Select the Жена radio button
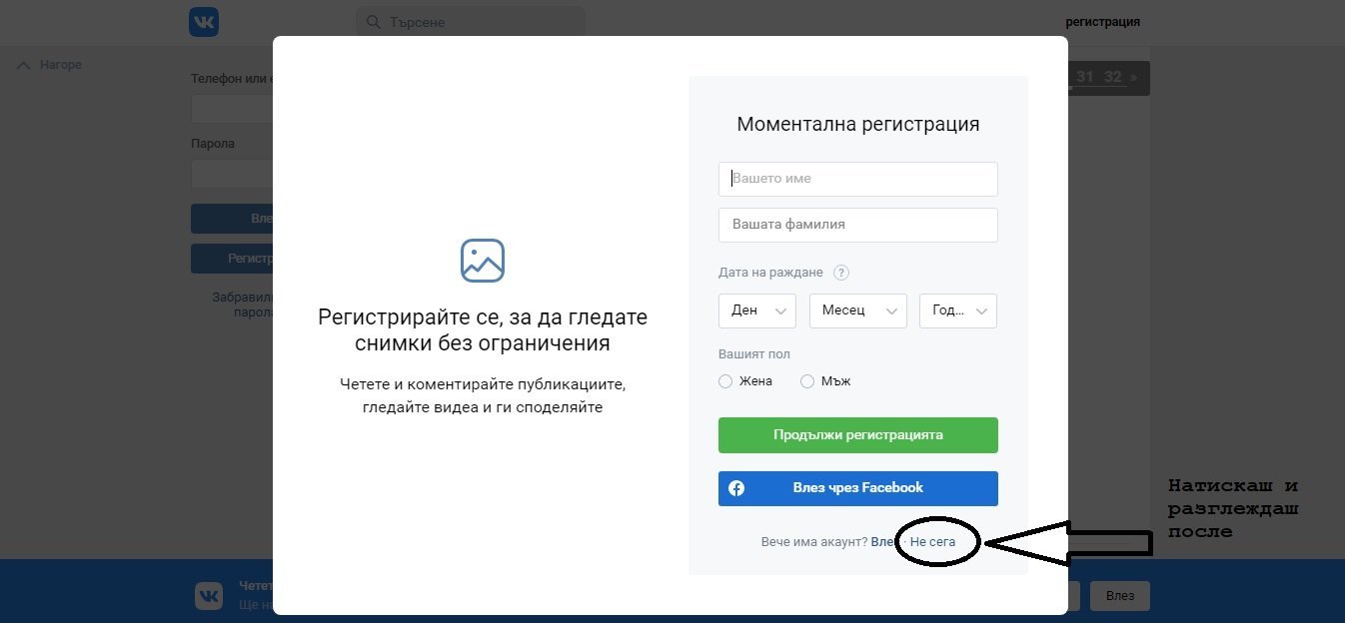The width and height of the screenshot is (1345, 623). [x=725, y=381]
